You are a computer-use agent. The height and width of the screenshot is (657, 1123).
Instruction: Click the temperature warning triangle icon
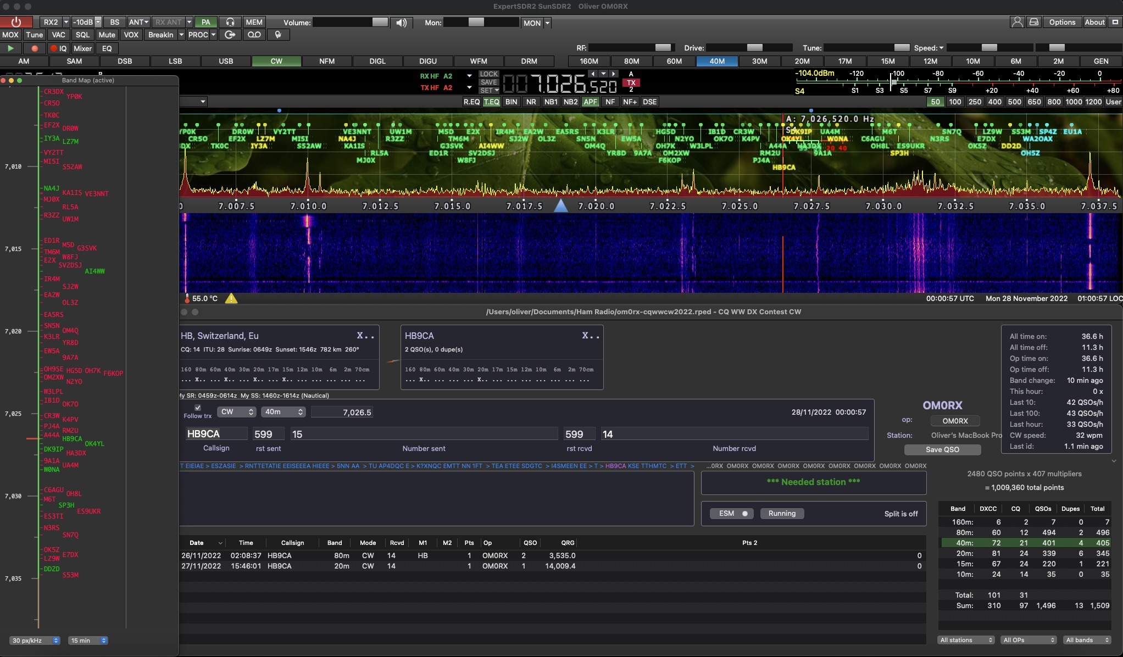[231, 298]
